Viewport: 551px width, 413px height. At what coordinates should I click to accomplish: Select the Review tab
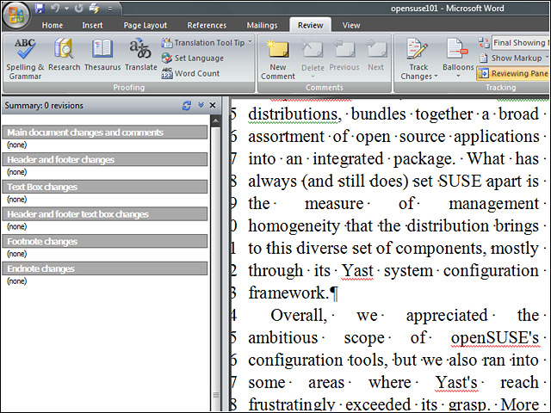(310, 25)
